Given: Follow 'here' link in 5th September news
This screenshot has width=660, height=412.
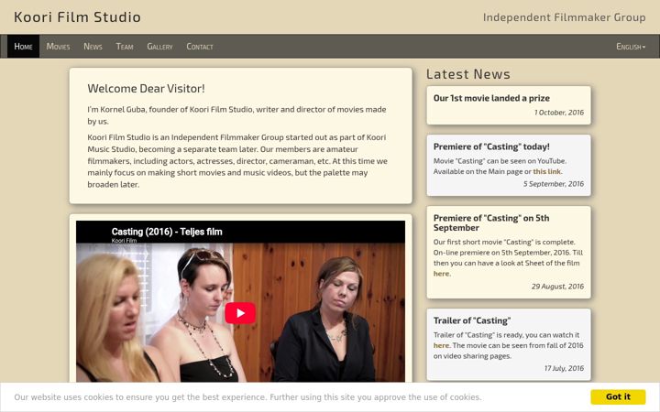Looking at the screenshot, I should tap(441, 274).
